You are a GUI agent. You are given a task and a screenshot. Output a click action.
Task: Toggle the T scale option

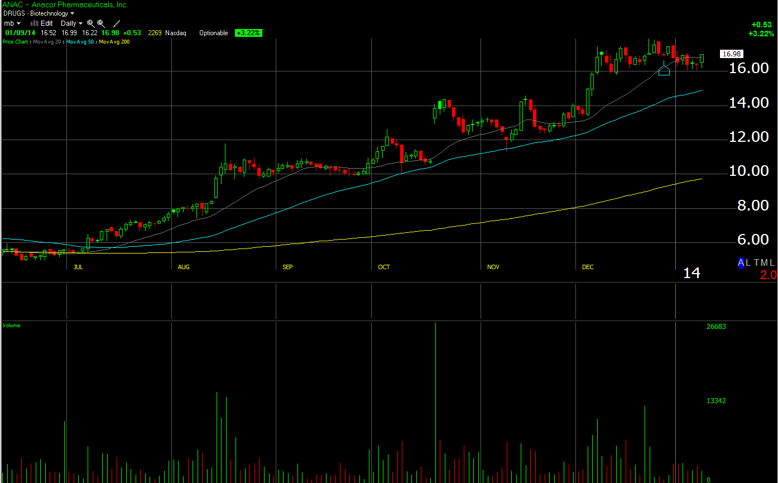tap(756, 262)
